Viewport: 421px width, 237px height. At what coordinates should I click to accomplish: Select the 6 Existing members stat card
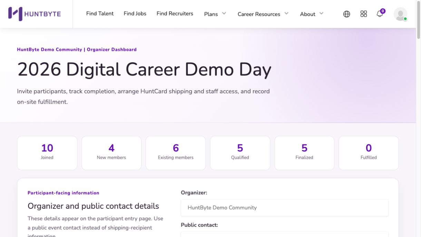pos(176,153)
